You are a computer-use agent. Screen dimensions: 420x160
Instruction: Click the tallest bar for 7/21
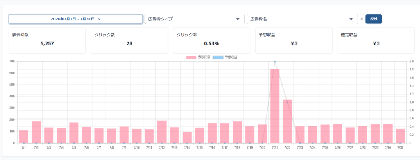[x=275, y=106]
